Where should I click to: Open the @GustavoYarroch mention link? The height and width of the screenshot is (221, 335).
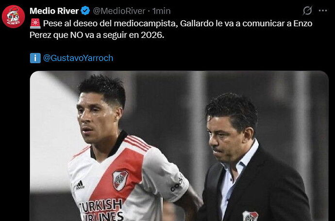(78, 58)
